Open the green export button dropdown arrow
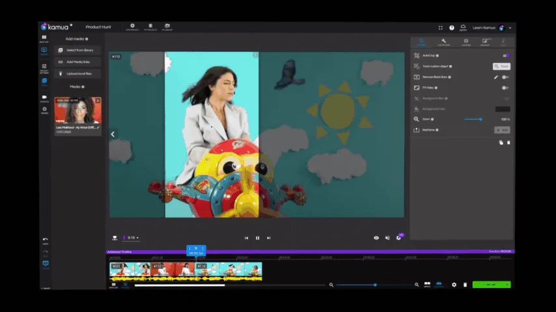This screenshot has height=312, width=556. [507, 285]
